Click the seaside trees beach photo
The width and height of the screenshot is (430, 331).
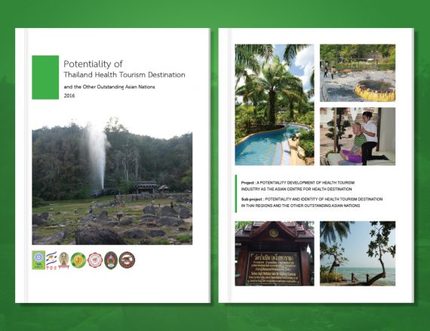click(x=358, y=253)
